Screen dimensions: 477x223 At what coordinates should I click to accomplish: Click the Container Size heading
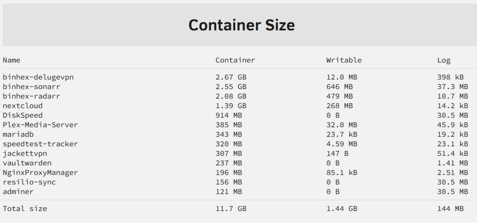click(x=241, y=25)
